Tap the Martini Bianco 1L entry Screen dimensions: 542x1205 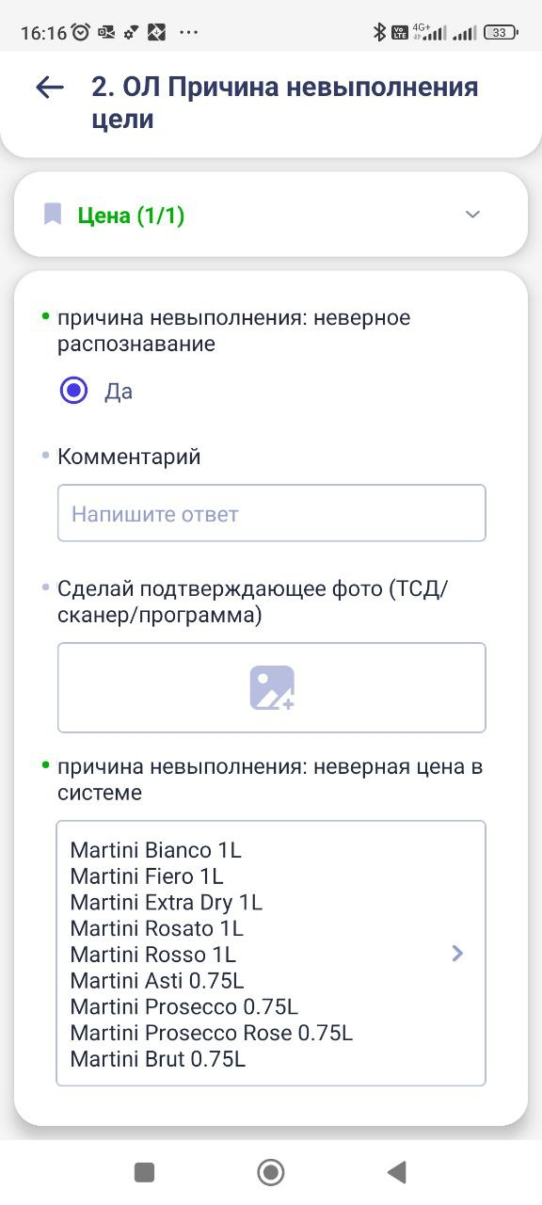[x=155, y=850]
